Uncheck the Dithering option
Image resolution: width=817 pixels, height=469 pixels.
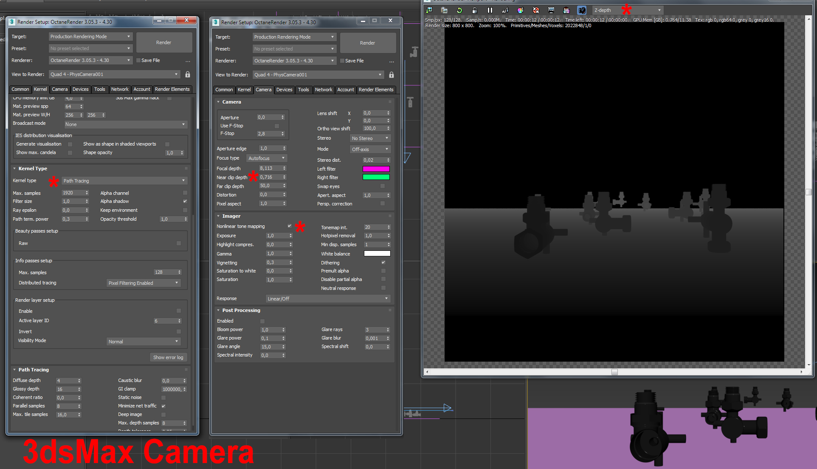pyautogui.click(x=383, y=263)
